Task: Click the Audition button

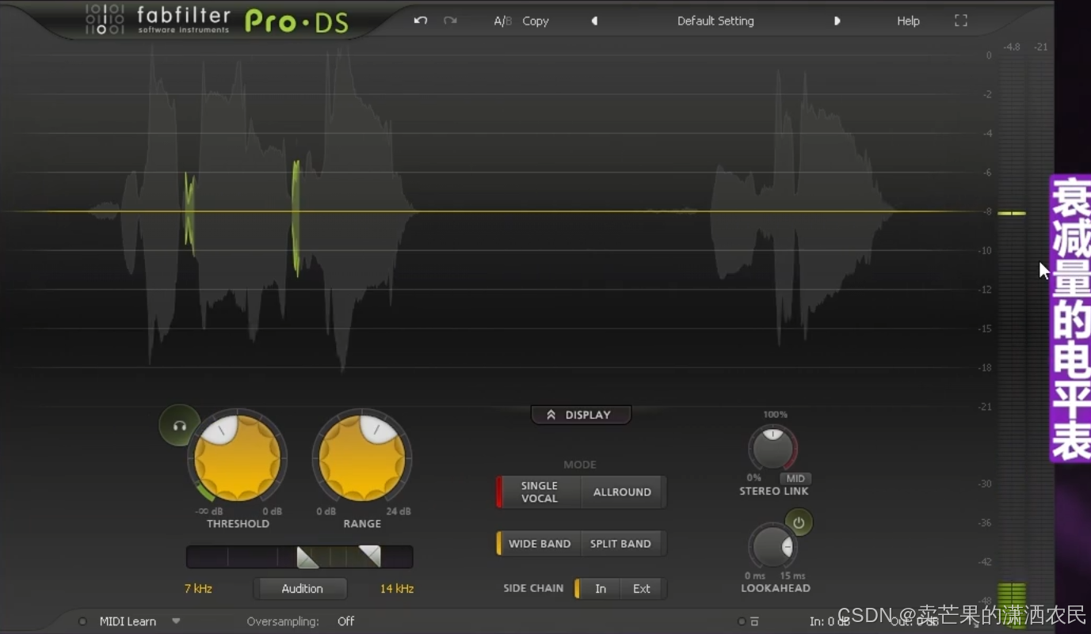Action: (x=302, y=589)
